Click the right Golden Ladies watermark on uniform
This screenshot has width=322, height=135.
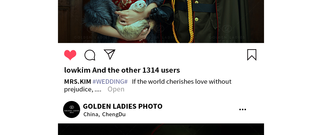point(227,33)
